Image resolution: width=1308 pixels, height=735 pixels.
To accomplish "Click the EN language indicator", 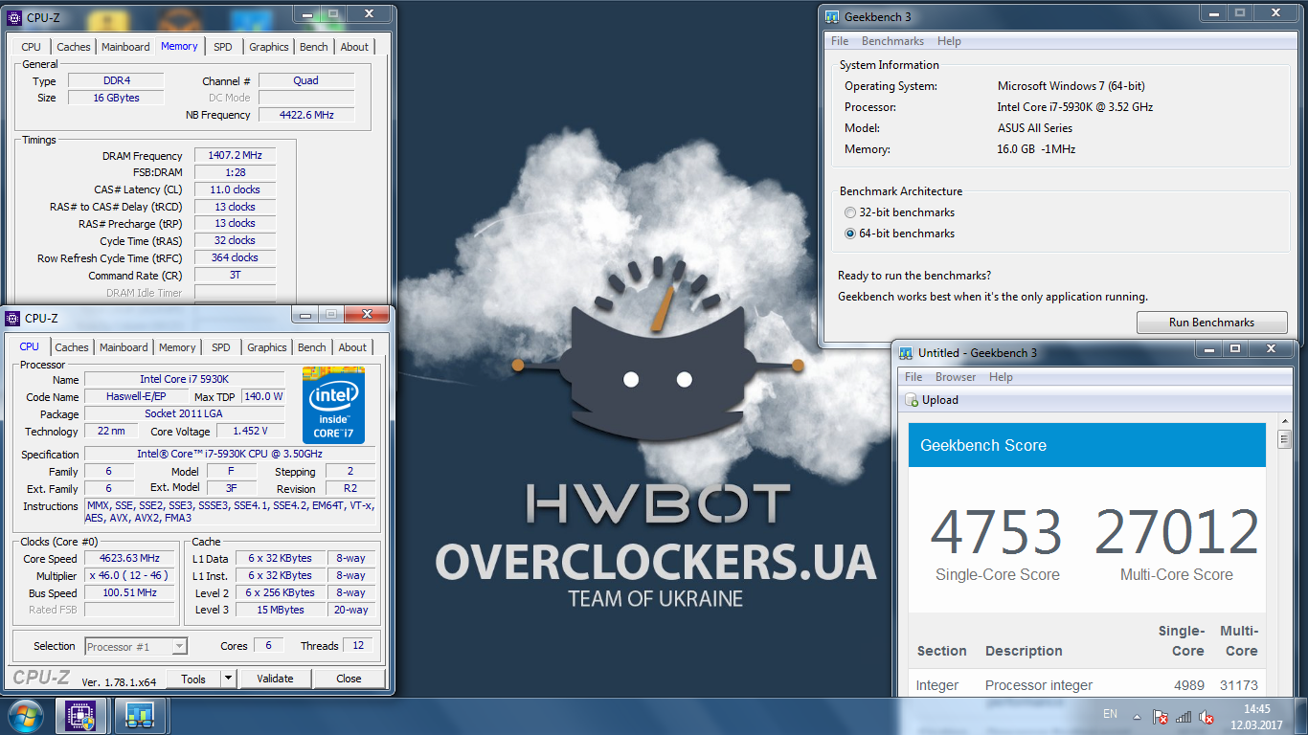I will (x=1110, y=714).
